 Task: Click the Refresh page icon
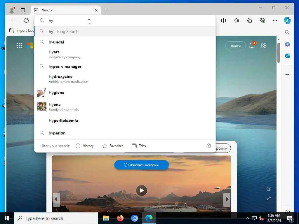(x=26, y=20)
